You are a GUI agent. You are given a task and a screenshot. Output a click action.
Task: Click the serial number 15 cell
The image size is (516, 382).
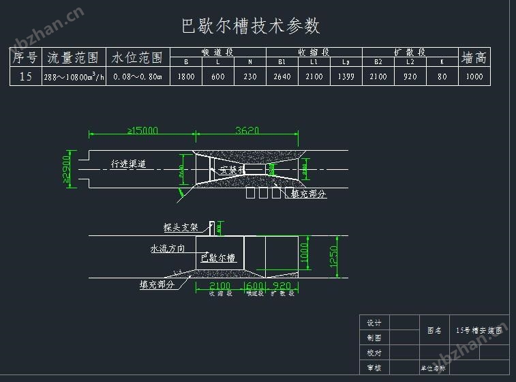25,77
